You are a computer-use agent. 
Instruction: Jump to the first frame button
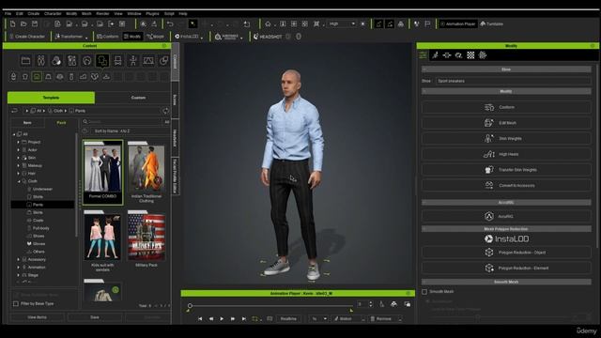(x=200, y=319)
